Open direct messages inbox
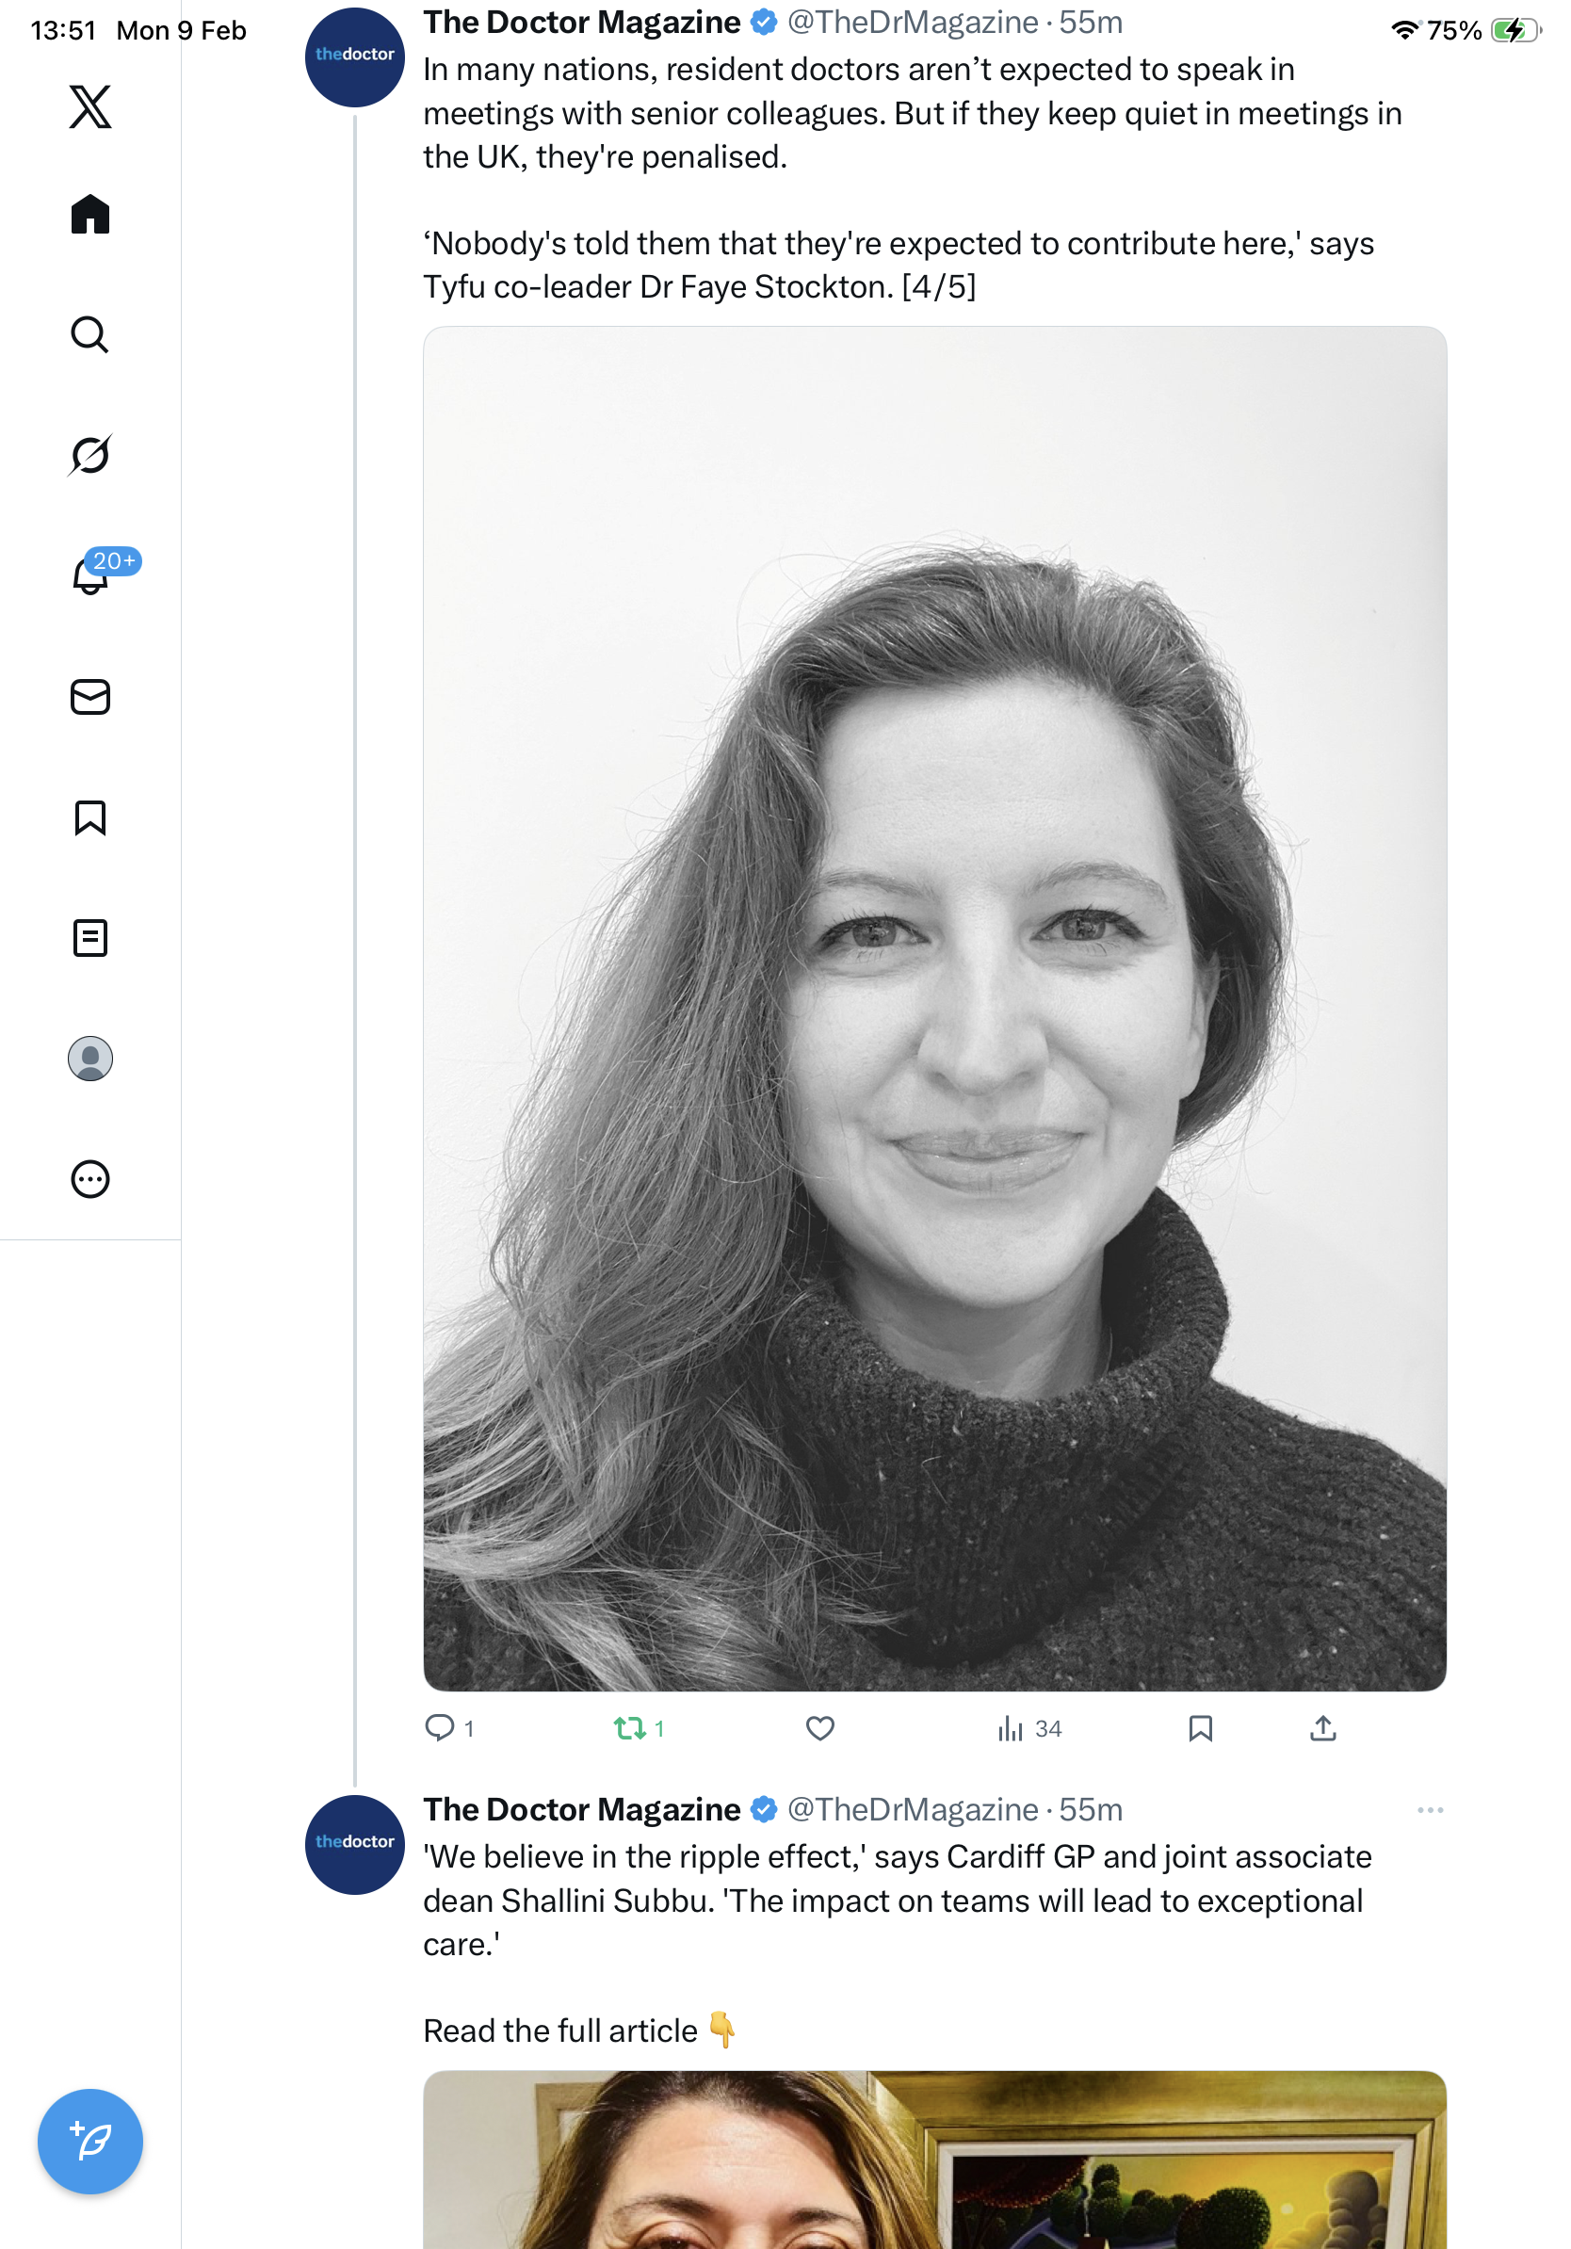Viewport: 1571px width, 2249px height. (90, 698)
